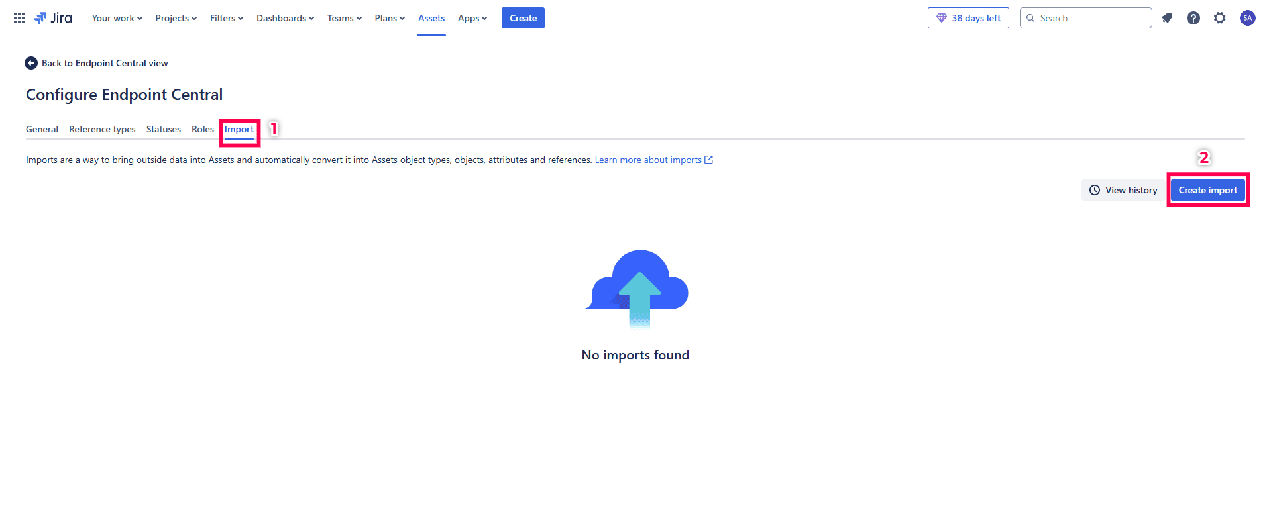
Task: Expand the Your work dropdown
Action: click(x=117, y=18)
